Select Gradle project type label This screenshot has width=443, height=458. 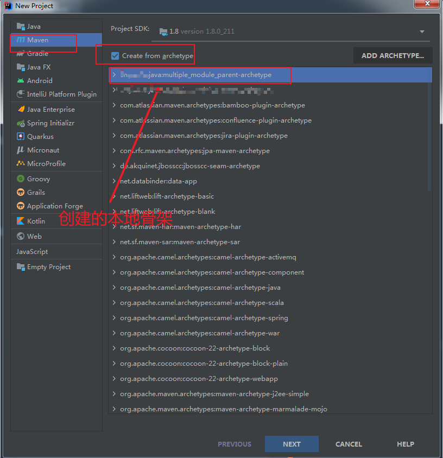37,54
